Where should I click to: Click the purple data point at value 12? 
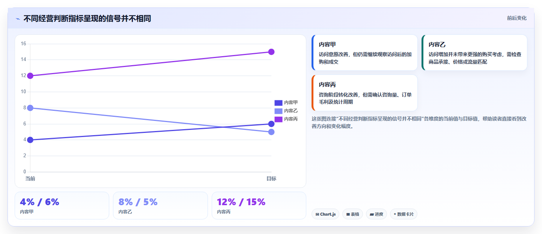click(30, 76)
